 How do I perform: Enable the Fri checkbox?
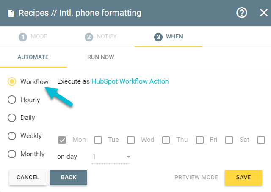[200, 140]
